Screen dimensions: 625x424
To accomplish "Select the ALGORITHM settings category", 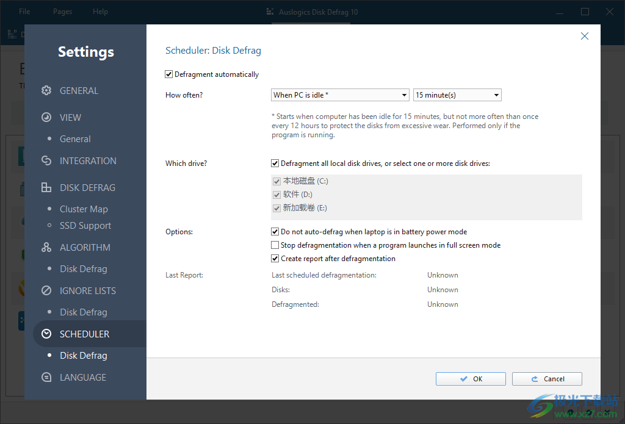I will click(x=85, y=248).
